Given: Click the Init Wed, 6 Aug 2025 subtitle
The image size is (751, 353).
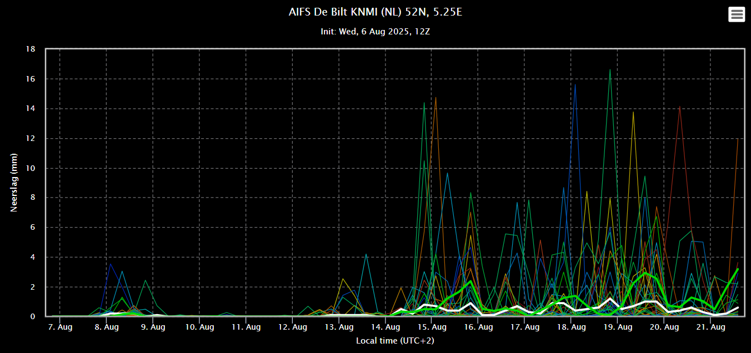Looking at the screenshot, I should pos(375,32).
